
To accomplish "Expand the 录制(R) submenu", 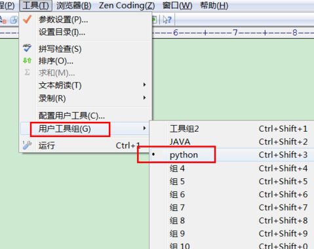I will [x=85, y=98].
